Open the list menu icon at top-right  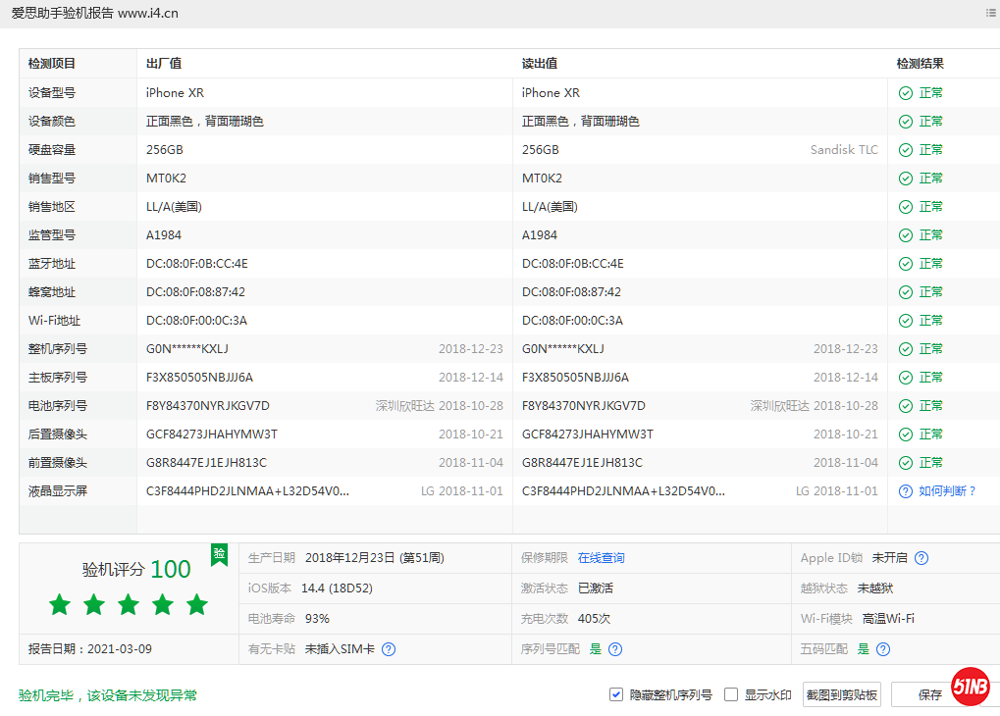(x=990, y=13)
